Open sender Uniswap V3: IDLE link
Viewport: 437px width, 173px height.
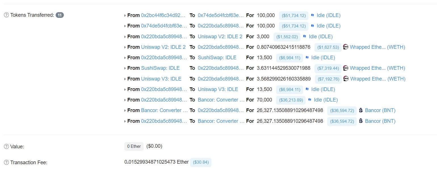(161, 79)
